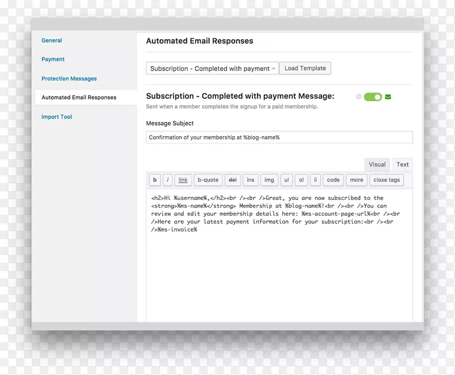
Task: Click the bold 'b' formatting button
Action: 155,180
